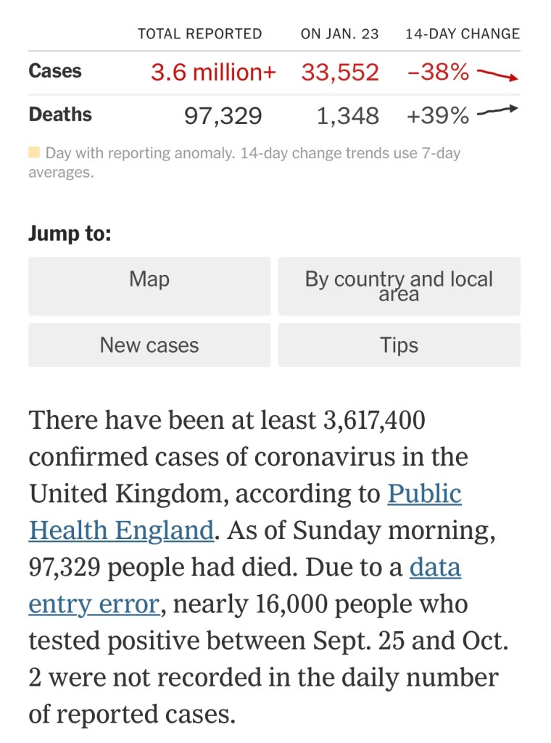Select the On Jan. 23 column header
The image size is (551, 743).
339,34
